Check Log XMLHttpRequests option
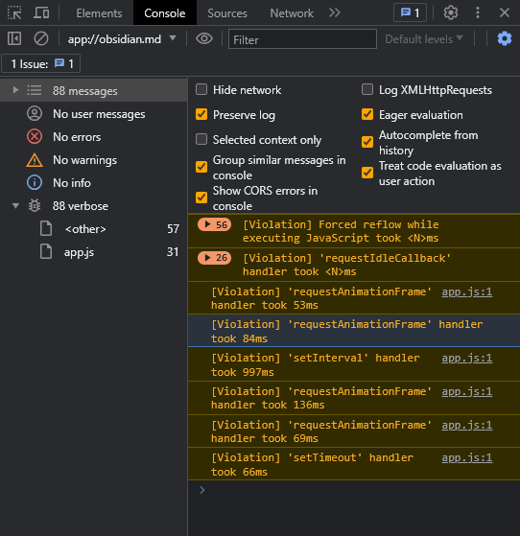 (367, 89)
